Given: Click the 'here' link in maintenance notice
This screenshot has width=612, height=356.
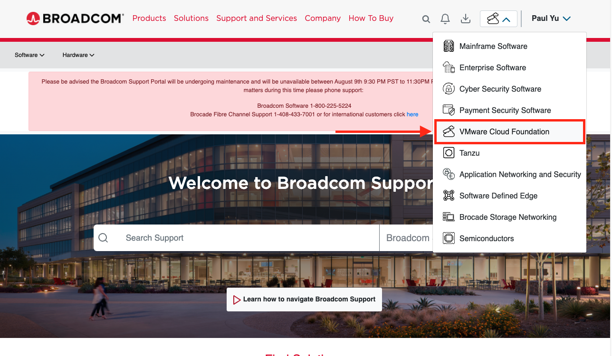Looking at the screenshot, I should pos(412,114).
